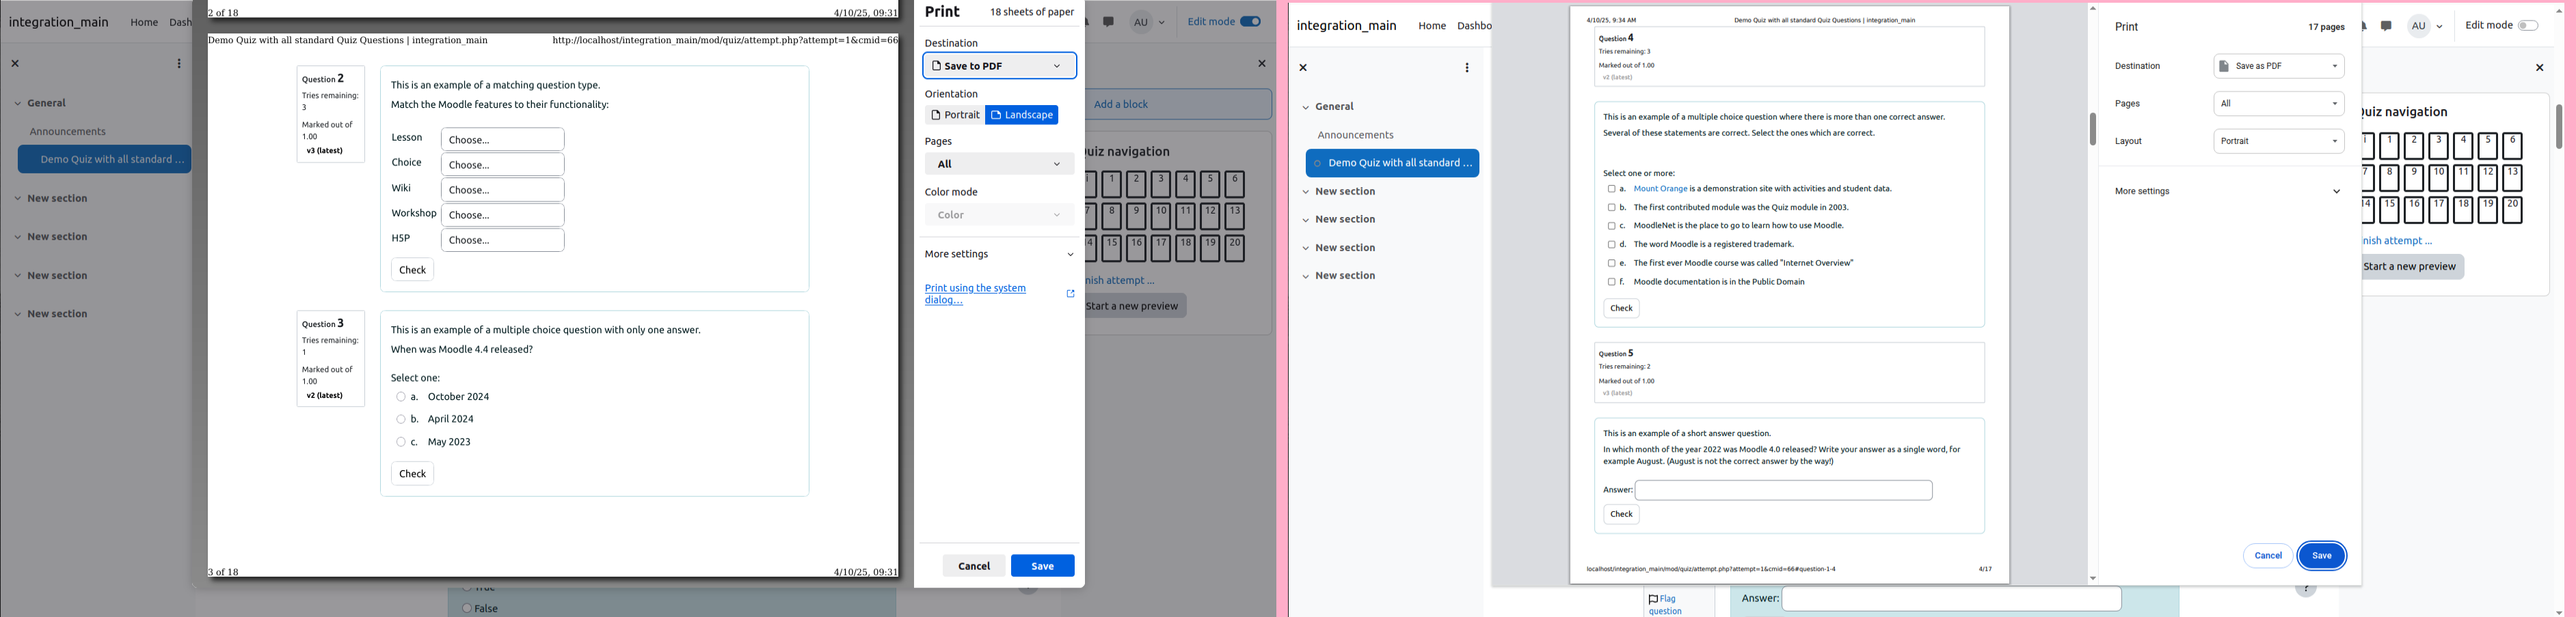Click external-link icon beside system dialog link
This screenshot has height=617, width=2576.
[x=1070, y=293]
